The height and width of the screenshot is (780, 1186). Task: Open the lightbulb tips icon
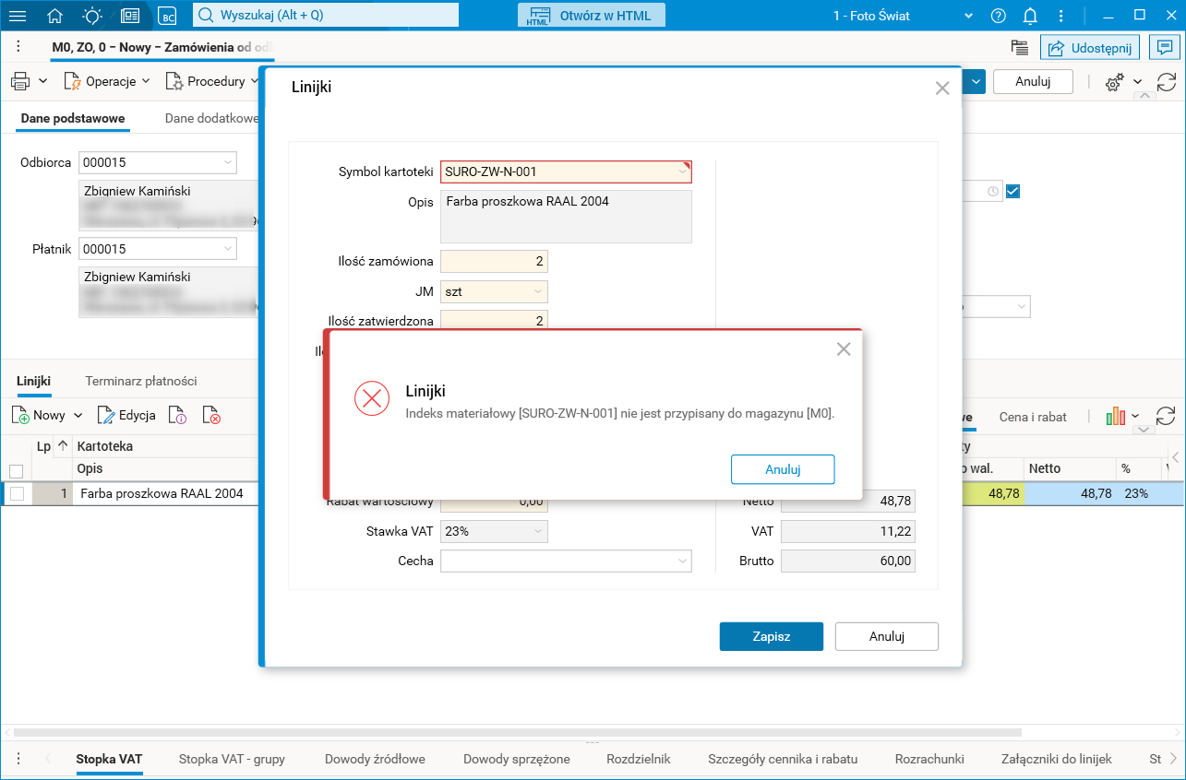92,16
